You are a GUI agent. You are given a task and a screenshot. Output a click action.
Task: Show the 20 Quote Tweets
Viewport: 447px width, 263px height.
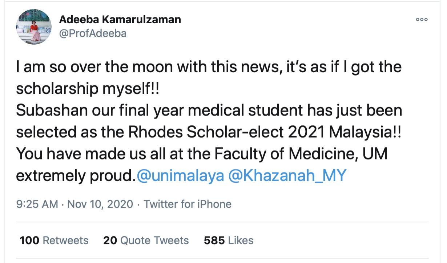(x=146, y=240)
